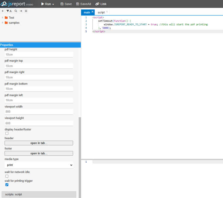Collapse the Properties panel header
The image size is (223, 198).
(x=40, y=45)
